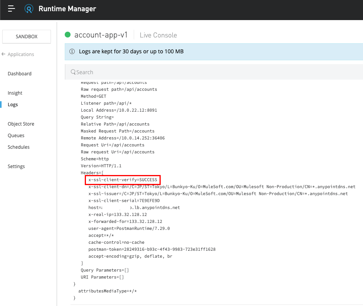Open the Queues section
363x306 pixels.
16,136
